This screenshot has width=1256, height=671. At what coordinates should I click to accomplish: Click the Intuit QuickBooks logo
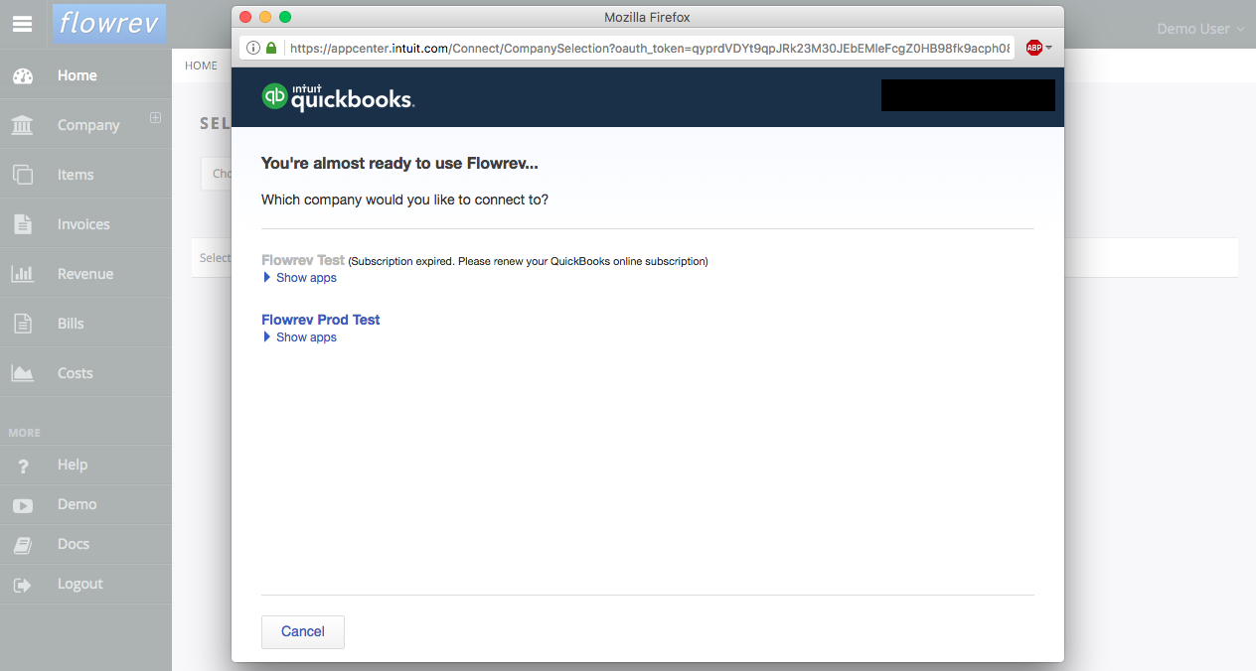[x=338, y=97]
